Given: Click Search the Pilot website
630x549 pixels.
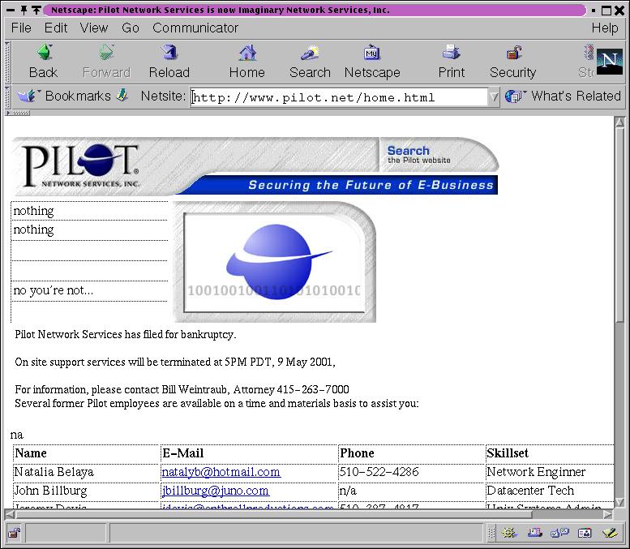Looking at the screenshot, I should (418, 154).
